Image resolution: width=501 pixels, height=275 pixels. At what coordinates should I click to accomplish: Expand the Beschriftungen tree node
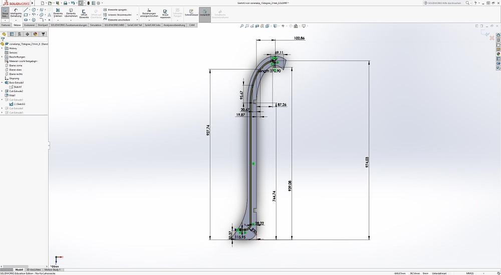click(x=2, y=57)
